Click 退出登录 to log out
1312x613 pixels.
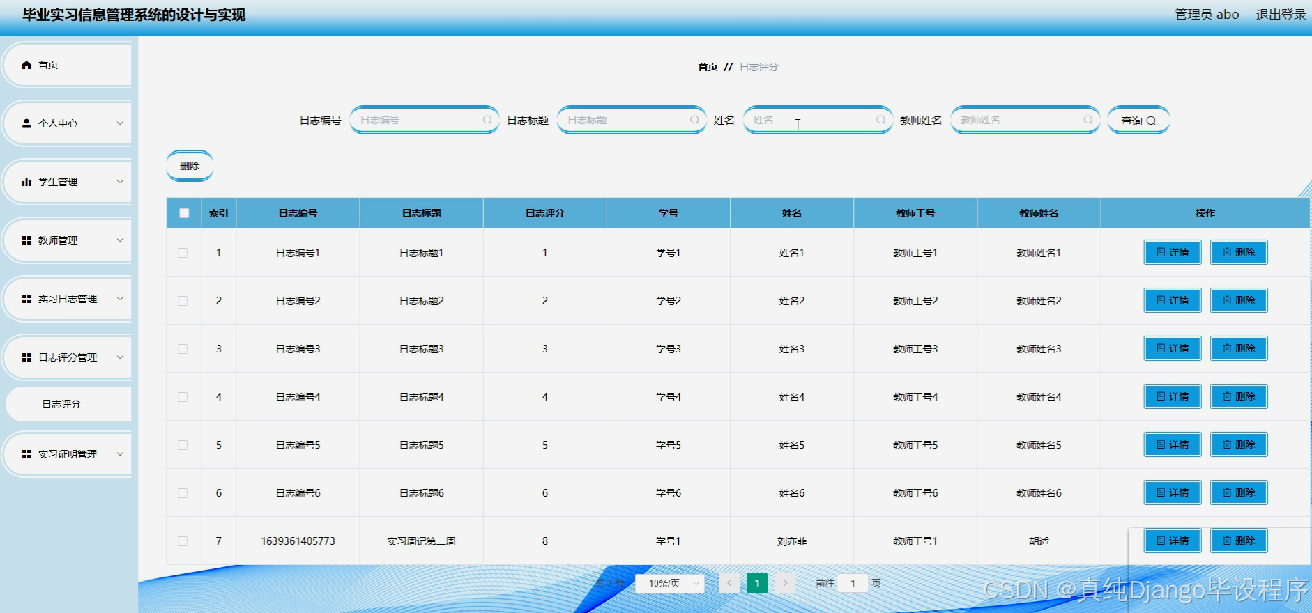coord(1281,15)
